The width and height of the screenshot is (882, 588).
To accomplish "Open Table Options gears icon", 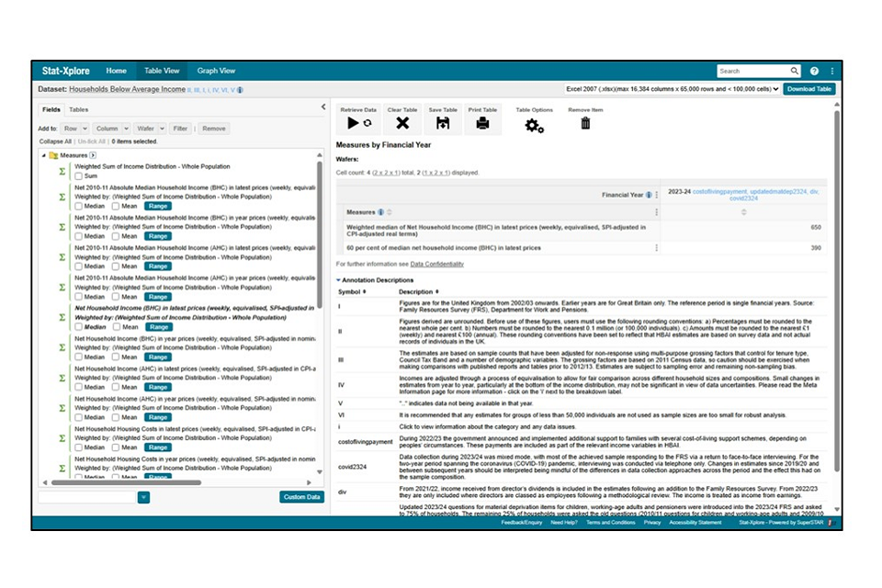I will click(x=534, y=125).
